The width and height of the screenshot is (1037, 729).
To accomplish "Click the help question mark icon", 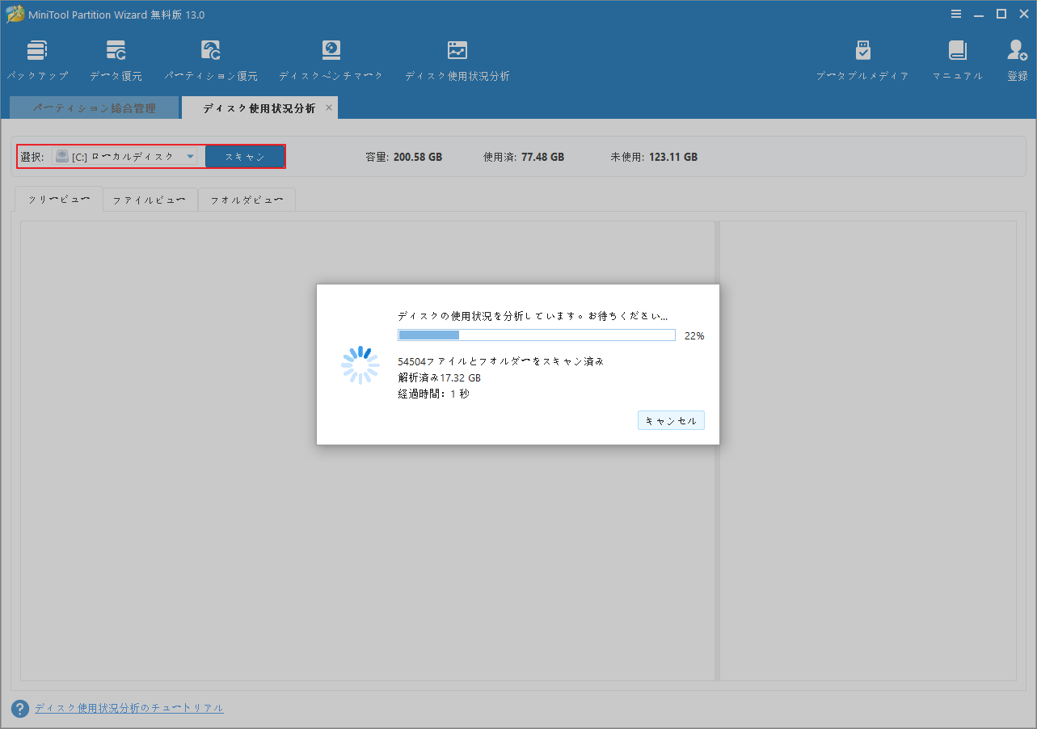I will click(x=18, y=707).
